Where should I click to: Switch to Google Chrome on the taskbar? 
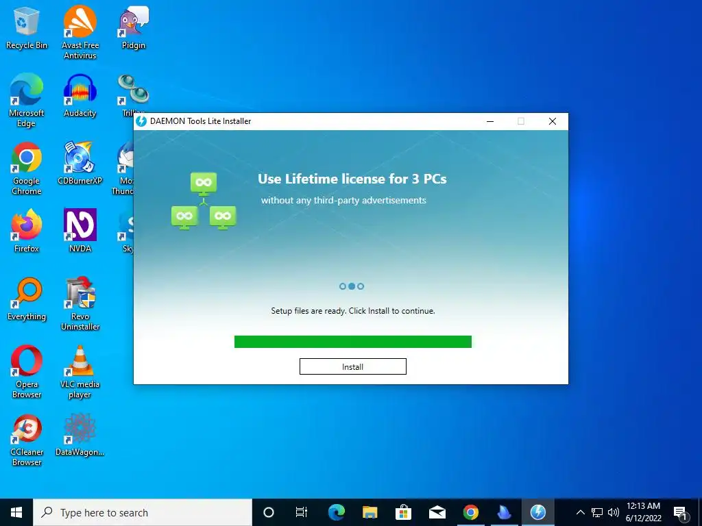point(470,512)
